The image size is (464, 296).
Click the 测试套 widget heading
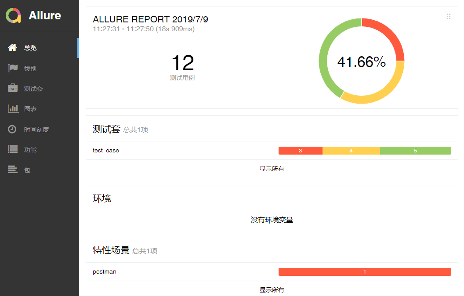pyautogui.click(x=106, y=129)
